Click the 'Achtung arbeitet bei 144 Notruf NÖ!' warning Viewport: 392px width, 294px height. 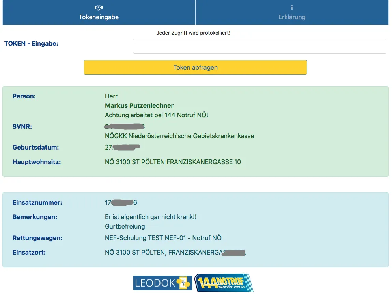point(157,115)
